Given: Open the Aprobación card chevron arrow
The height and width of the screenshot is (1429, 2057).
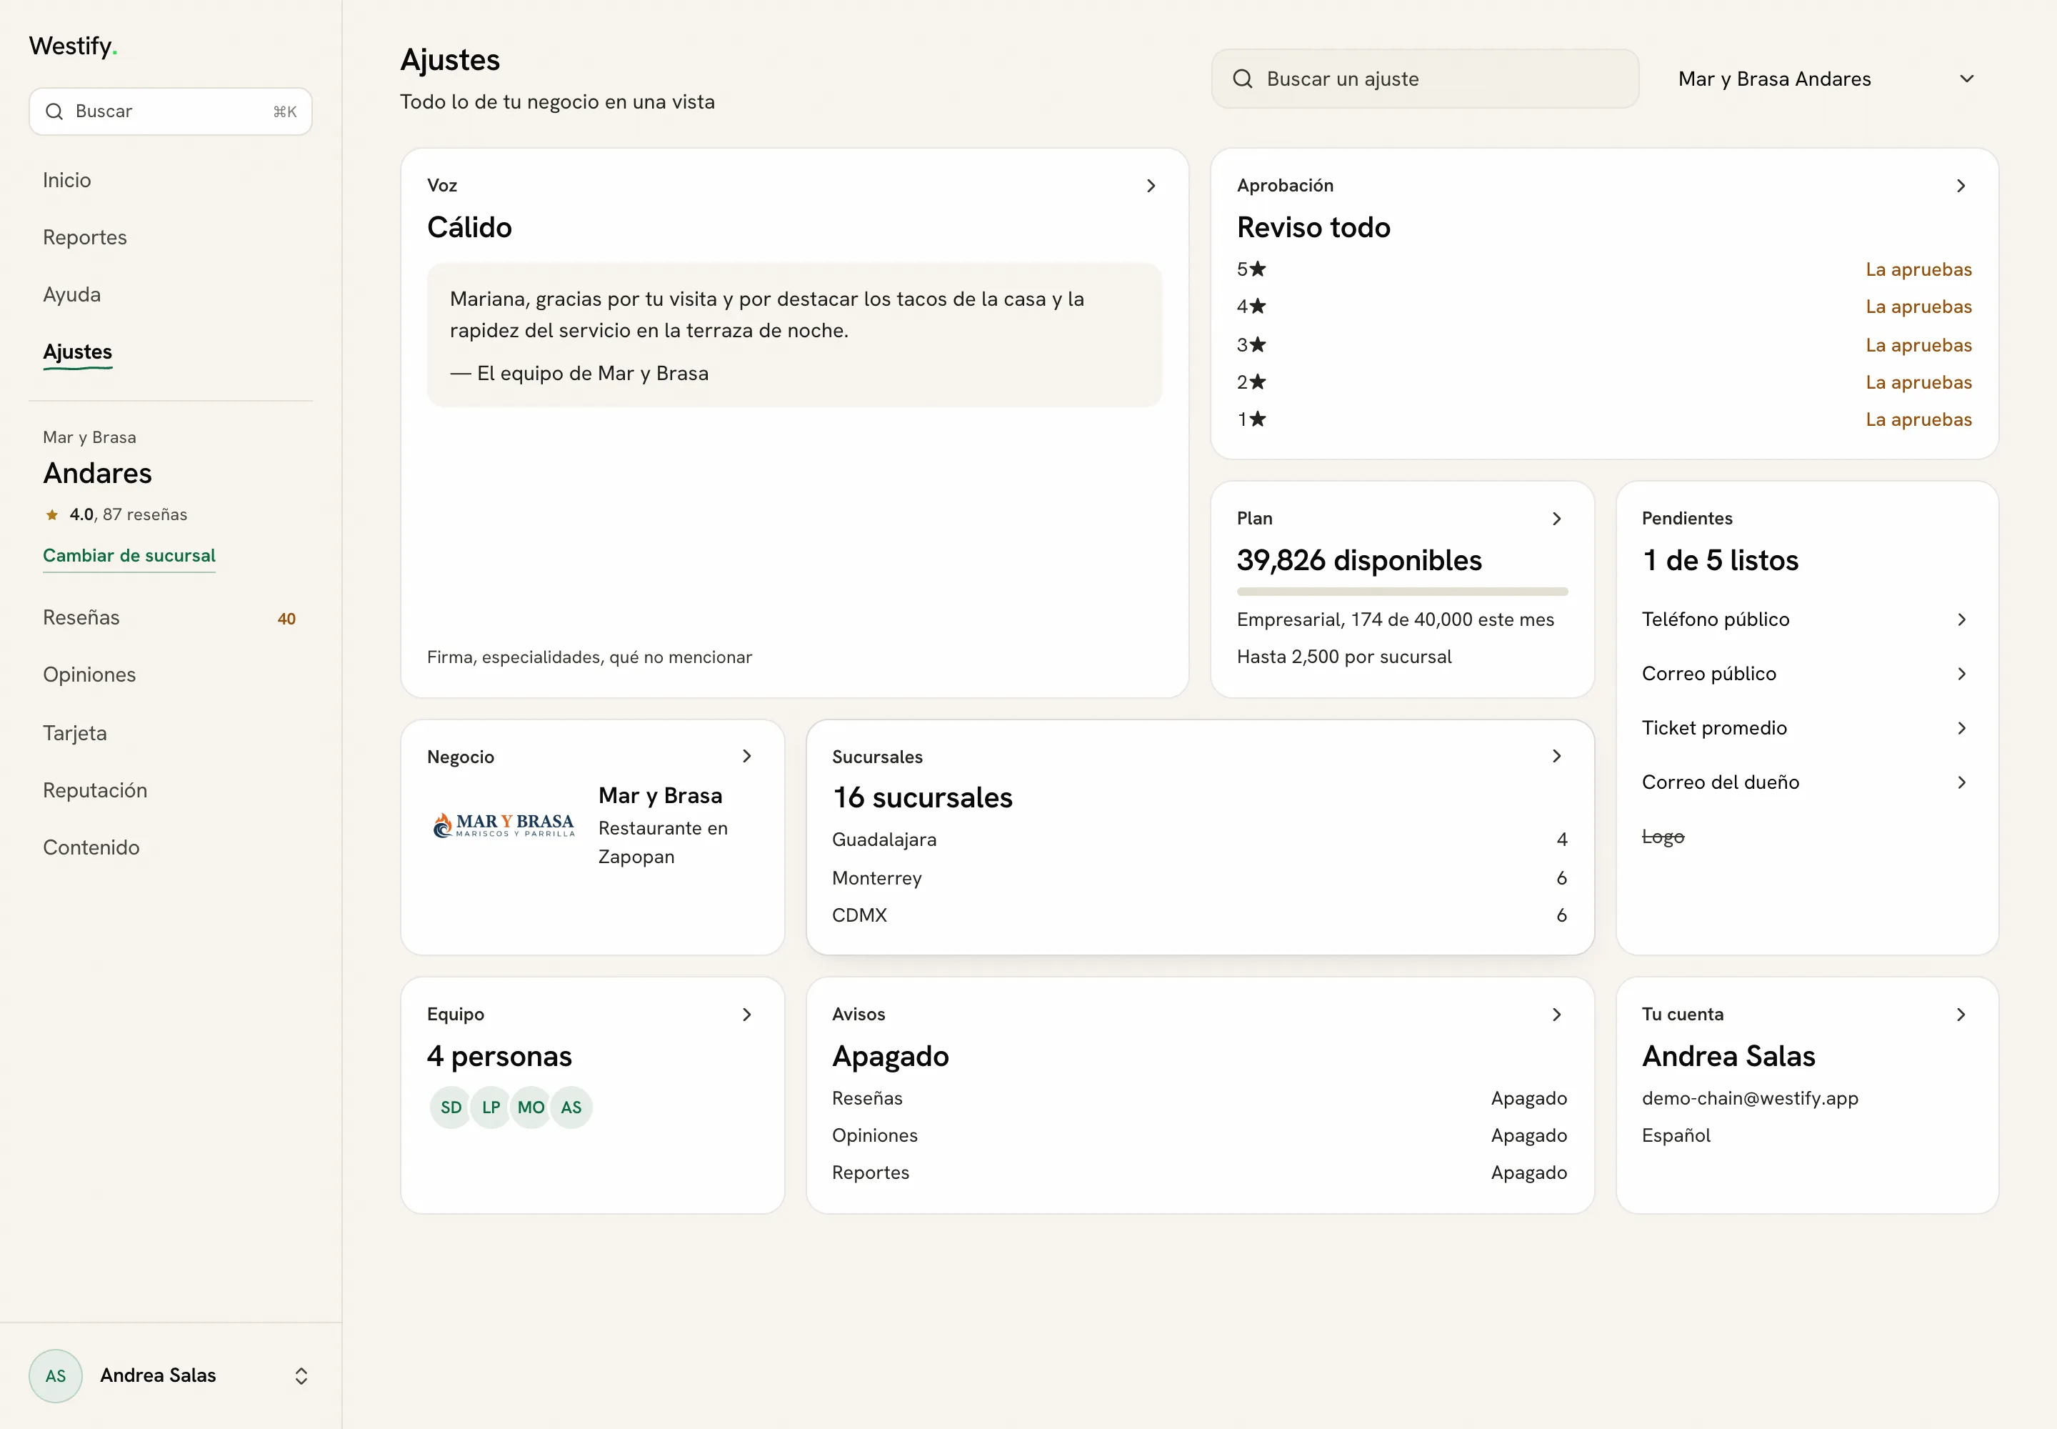Looking at the screenshot, I should pos(1961,185).
